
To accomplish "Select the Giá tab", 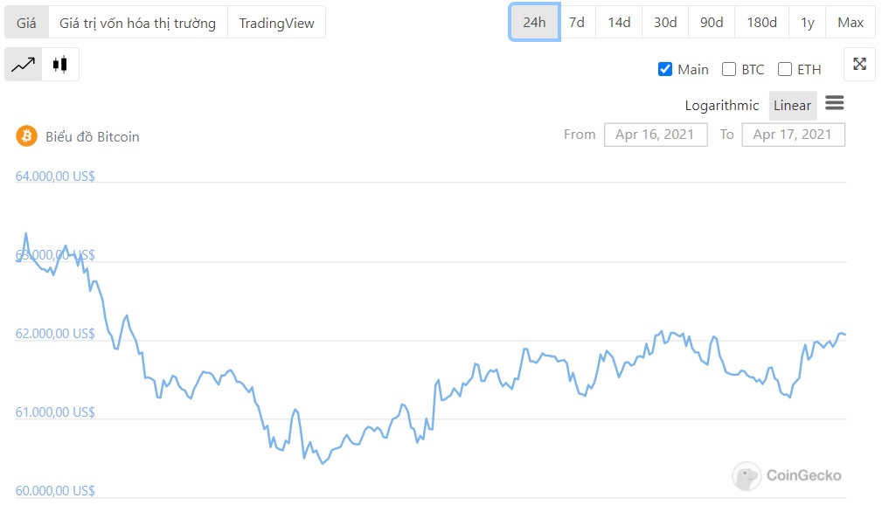I will 24,22.
